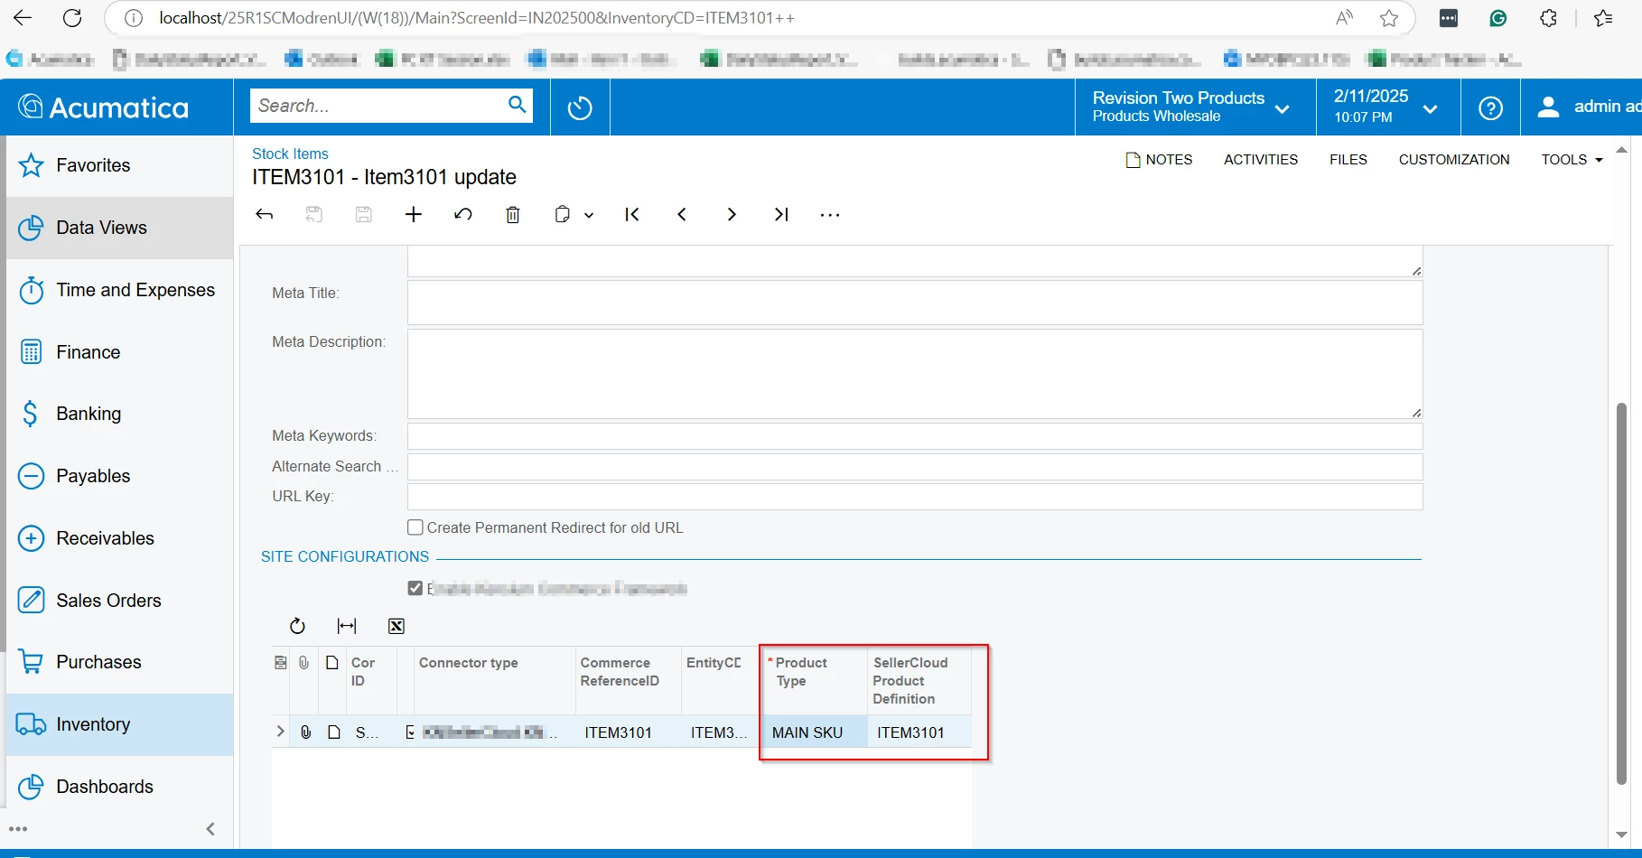Viewport: 1642px width, 858px height.
Task: Expand the ITEM3101 grid row chevron
Action: pyautogui.click(x=280, y=732)
